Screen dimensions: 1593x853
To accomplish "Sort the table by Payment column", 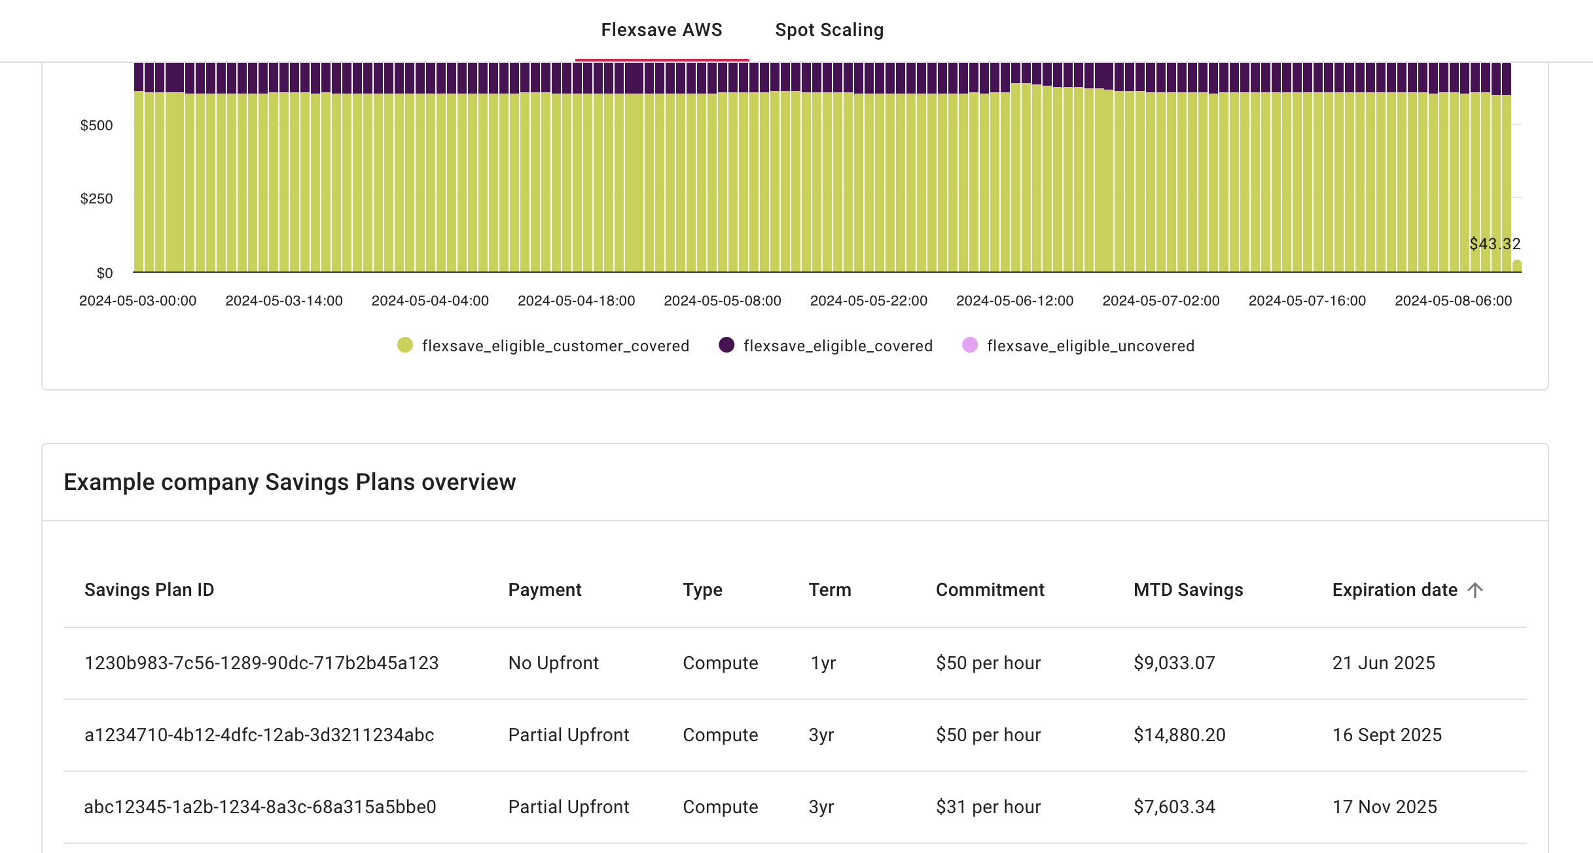I will 544,589.
